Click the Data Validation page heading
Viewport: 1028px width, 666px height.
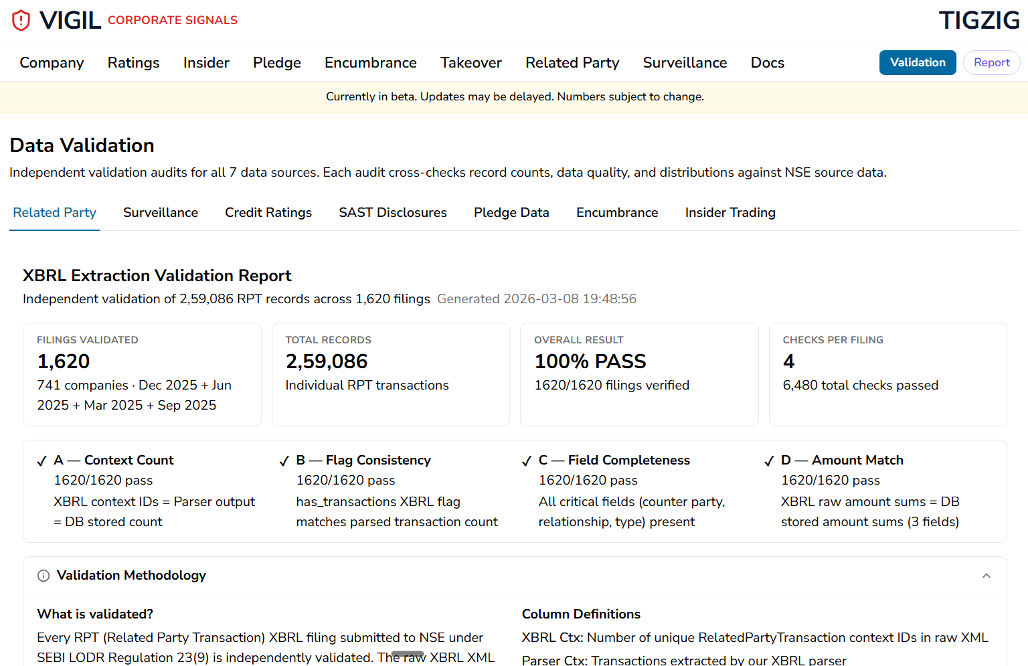[x=82, y=145]
